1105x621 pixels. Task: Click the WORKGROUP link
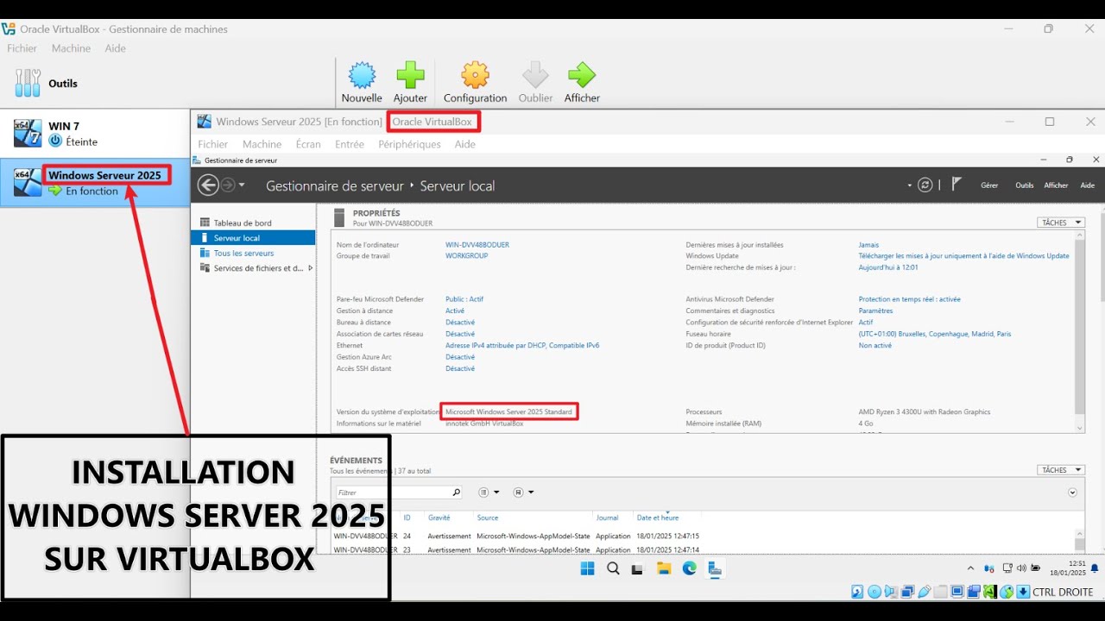tap(466, 256)
